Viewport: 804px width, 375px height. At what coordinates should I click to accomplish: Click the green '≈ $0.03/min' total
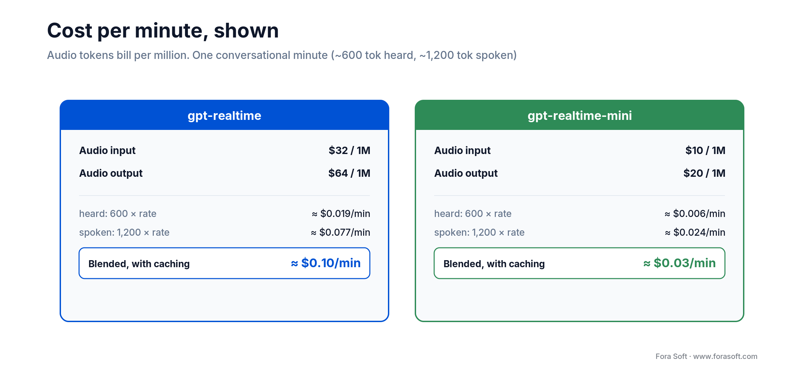pos(679,263)
